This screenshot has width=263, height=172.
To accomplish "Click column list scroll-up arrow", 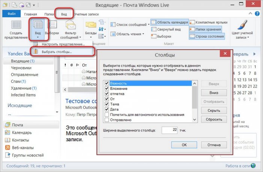I will (195, 83).
